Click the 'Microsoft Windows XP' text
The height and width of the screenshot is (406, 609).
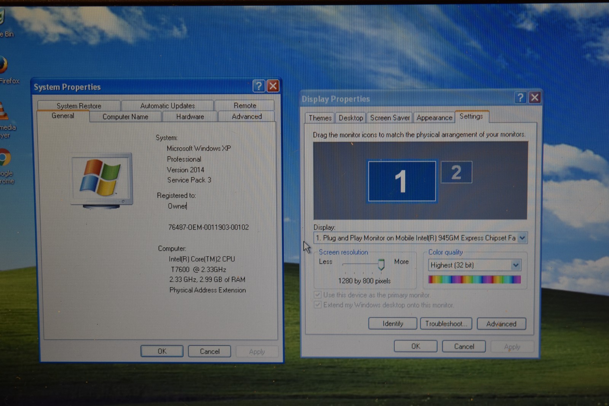pos(199,148)
